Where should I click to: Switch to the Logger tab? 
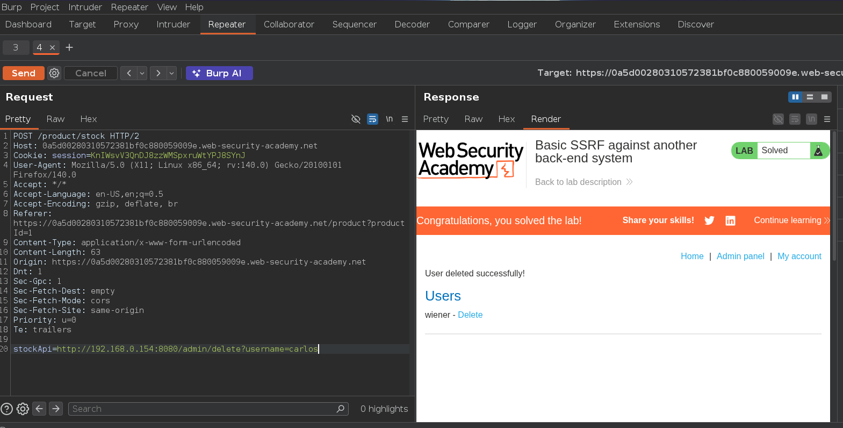tap(522, 24)
